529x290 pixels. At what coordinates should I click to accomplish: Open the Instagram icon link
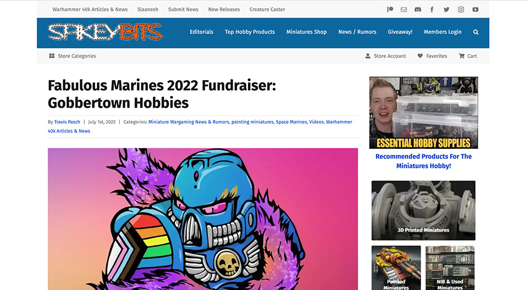click(461, 9)
